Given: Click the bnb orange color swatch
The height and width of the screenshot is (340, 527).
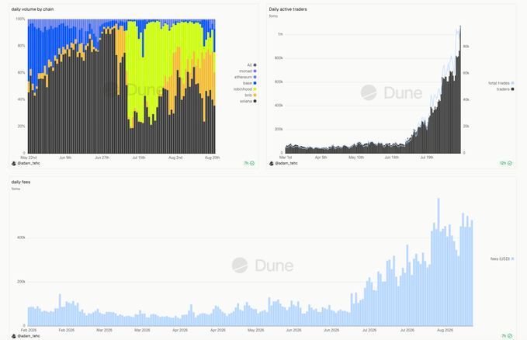Looking at the screenshot, I should (255, 95).
